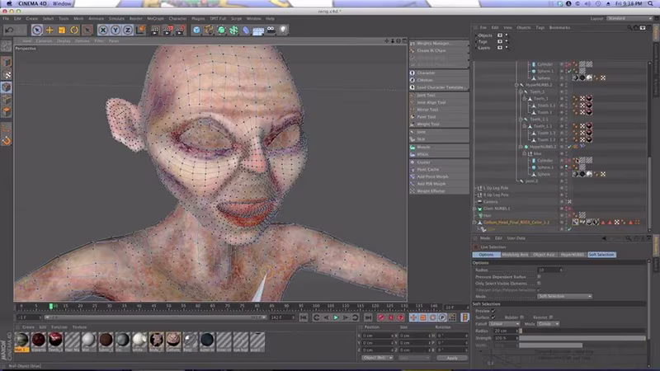Open Render Settings clapperboard icon
The height and width of the screenshot is (371, 660).
point(180,30)
